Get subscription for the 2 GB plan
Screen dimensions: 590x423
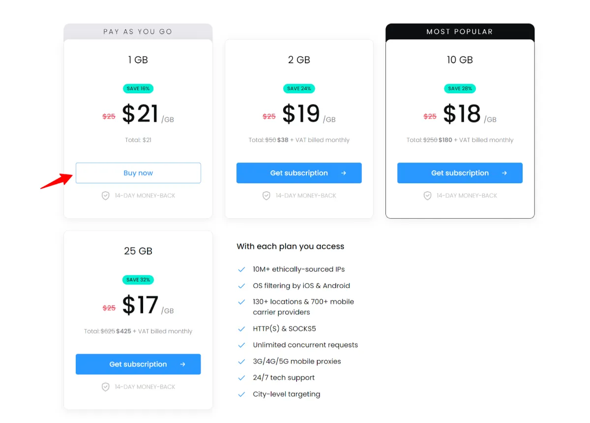click(x=299, y=173)
